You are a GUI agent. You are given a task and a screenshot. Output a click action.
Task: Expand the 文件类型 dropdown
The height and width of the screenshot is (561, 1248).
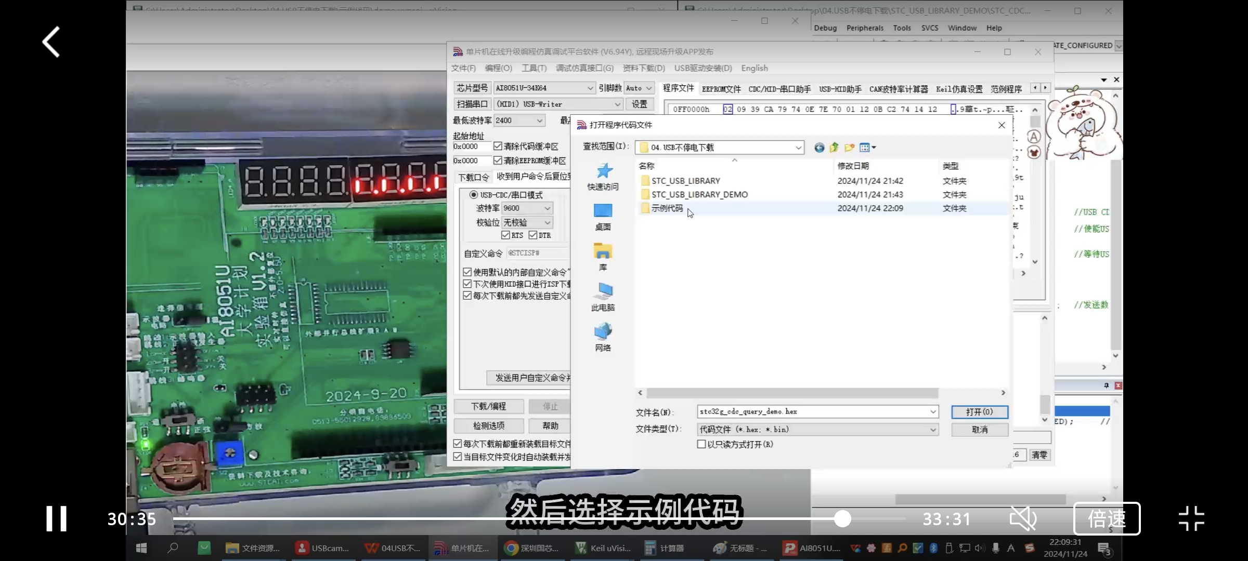[x=933, y=430]
